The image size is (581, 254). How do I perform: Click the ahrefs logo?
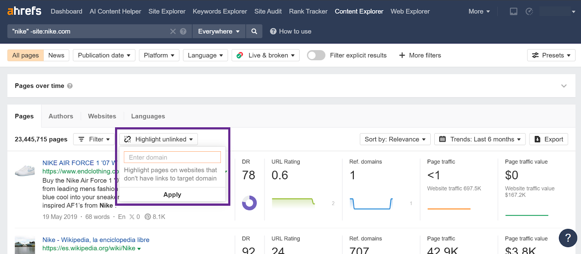(x=24, y=11)
